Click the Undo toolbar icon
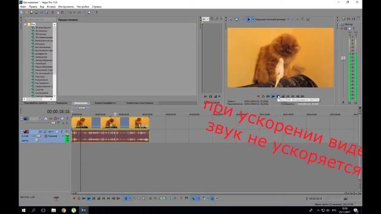The height and width of the screenshot is (214, 381). [x=70, y=12]
